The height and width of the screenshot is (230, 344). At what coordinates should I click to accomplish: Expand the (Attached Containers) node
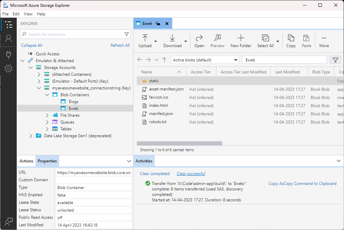(x=39, y=74)
